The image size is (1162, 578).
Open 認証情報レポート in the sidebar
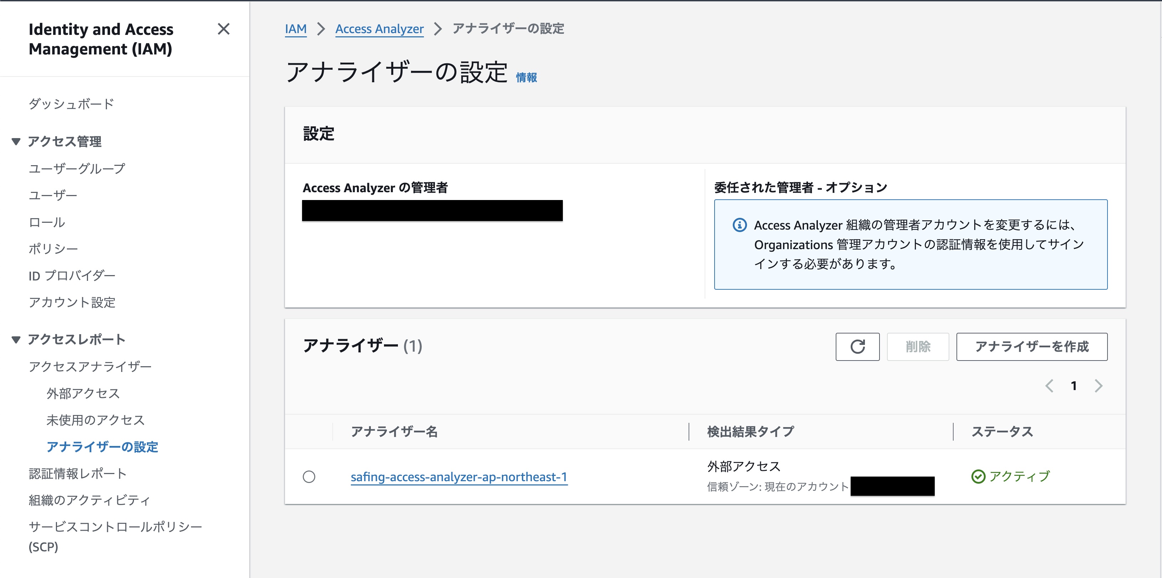click(x=78, y=473)
